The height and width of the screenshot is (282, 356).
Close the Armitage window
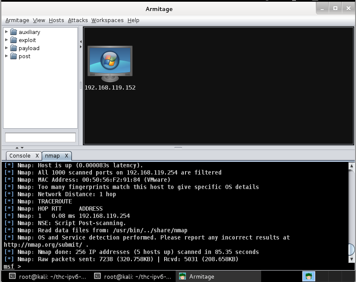(x=348, y=8)
